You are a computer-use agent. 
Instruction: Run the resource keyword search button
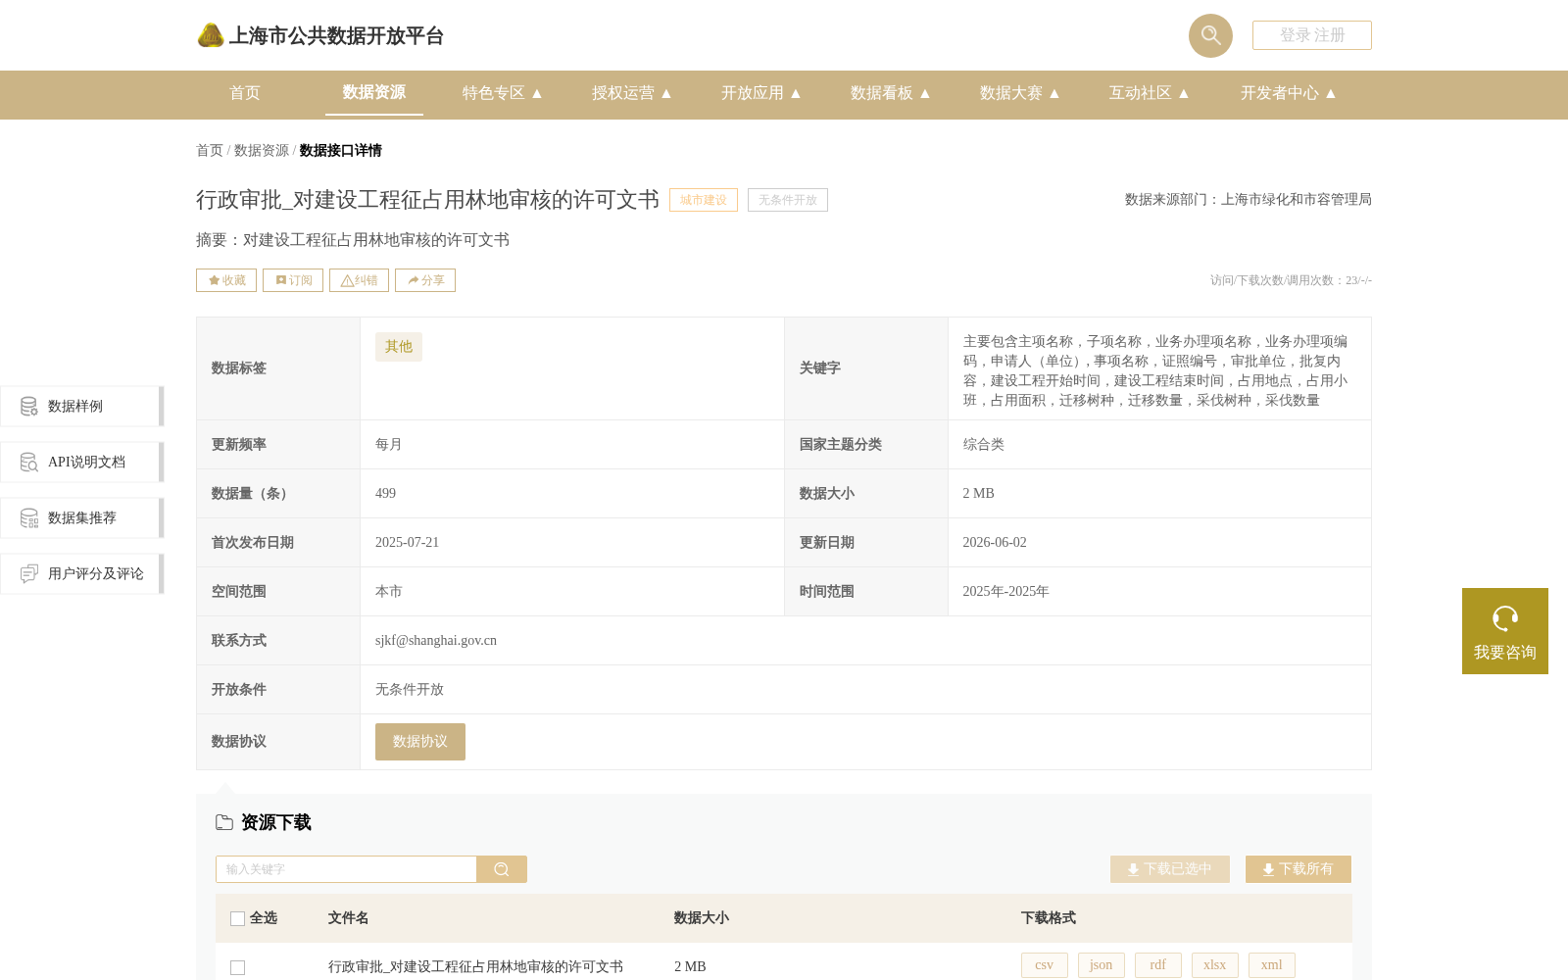502,869
